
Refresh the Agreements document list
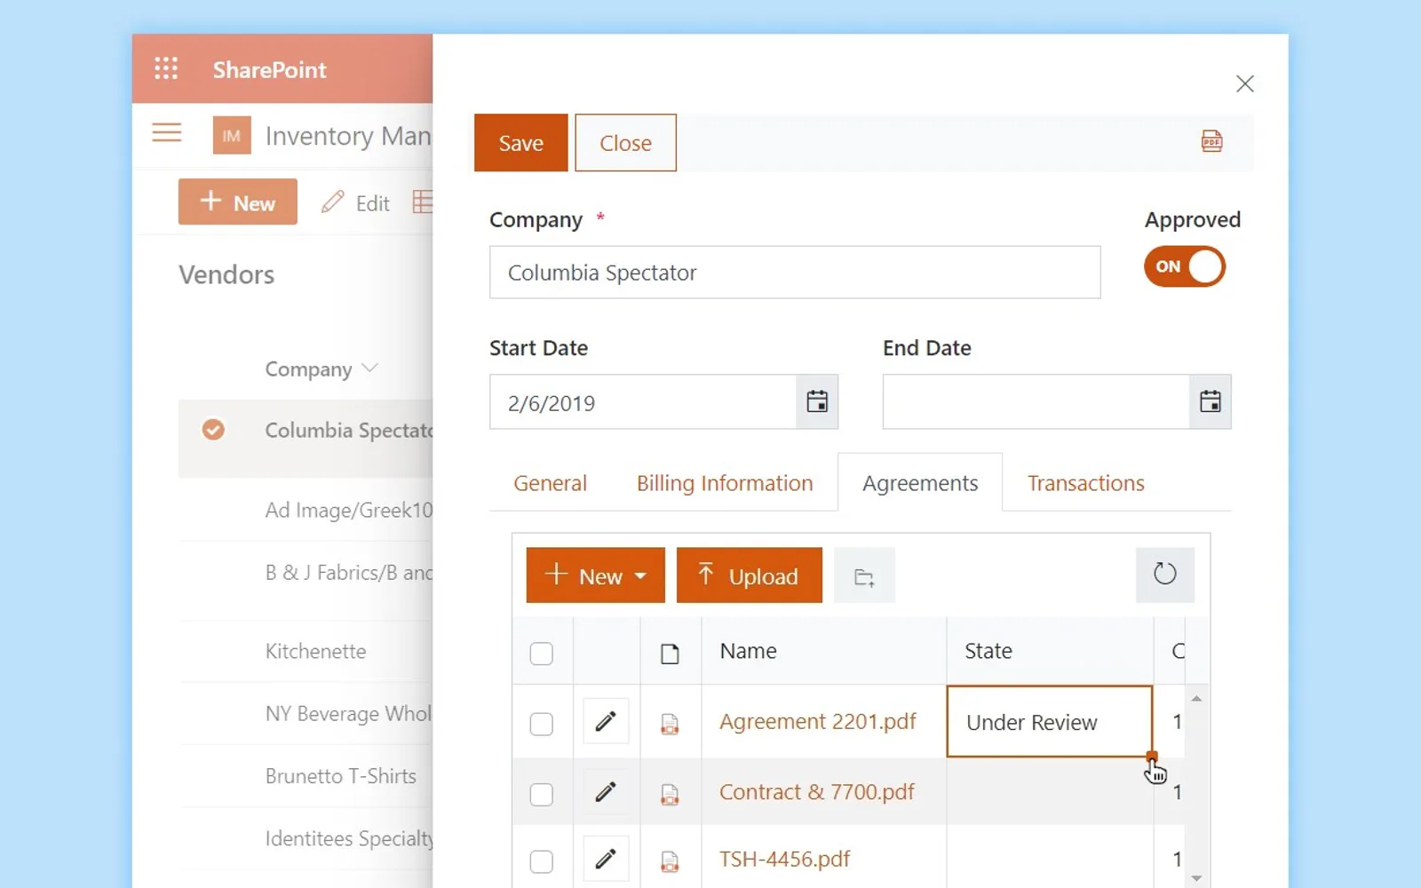coord(1164,575)
